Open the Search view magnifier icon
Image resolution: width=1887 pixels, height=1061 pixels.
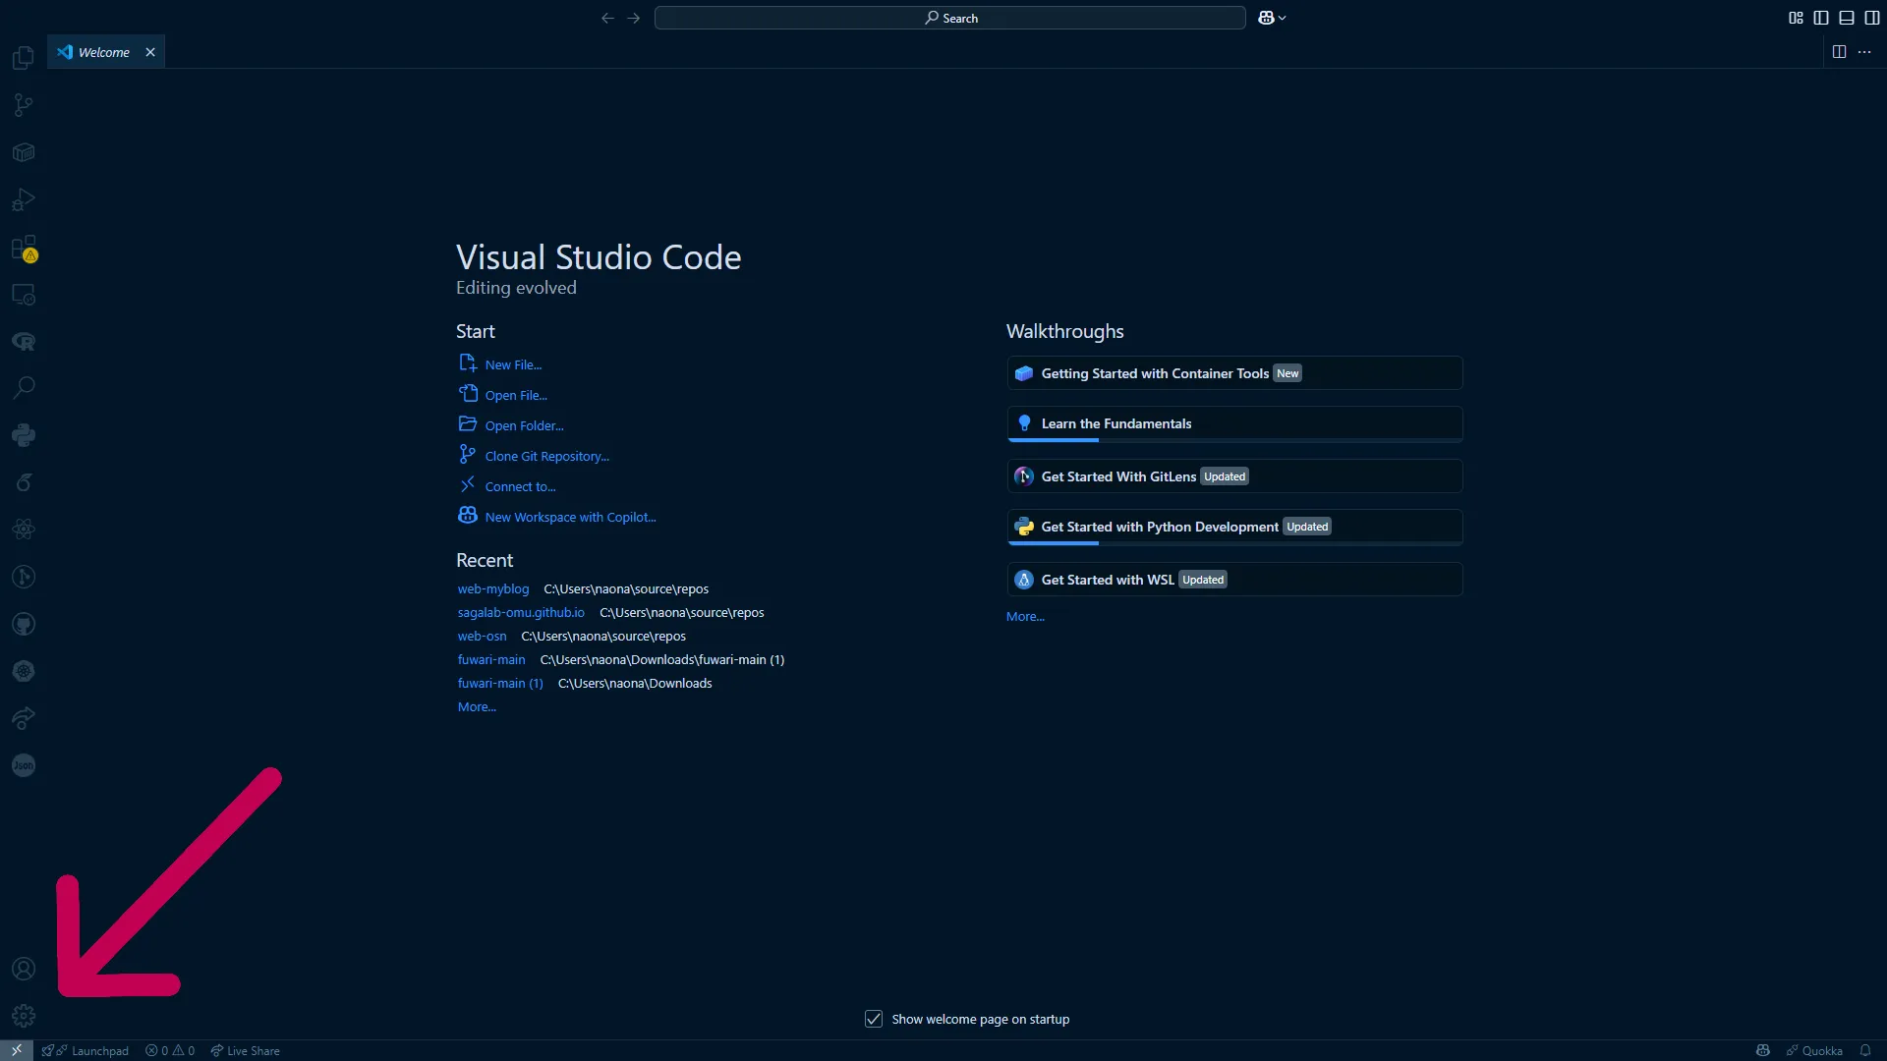coord(24,388)
